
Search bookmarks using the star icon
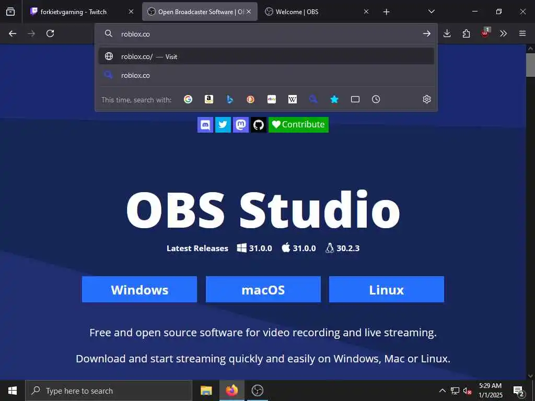click(334, 99)
